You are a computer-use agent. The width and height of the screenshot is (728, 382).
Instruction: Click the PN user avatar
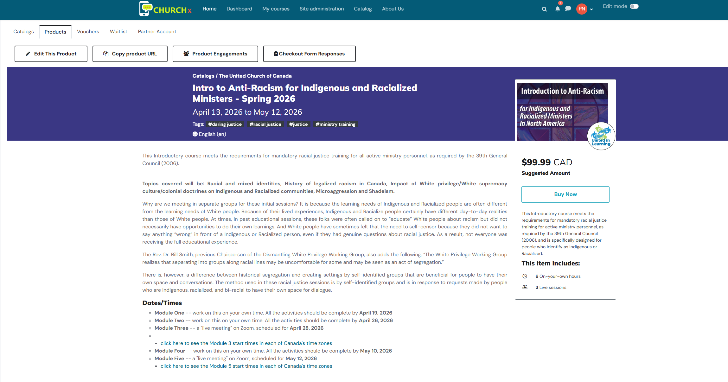tap(582, 9)
